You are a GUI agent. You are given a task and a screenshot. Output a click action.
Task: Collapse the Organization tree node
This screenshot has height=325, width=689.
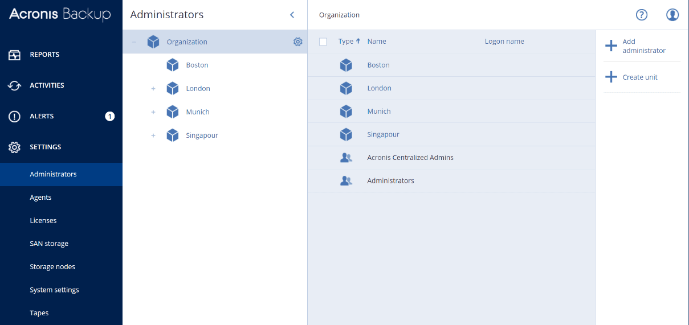[134, 42]
